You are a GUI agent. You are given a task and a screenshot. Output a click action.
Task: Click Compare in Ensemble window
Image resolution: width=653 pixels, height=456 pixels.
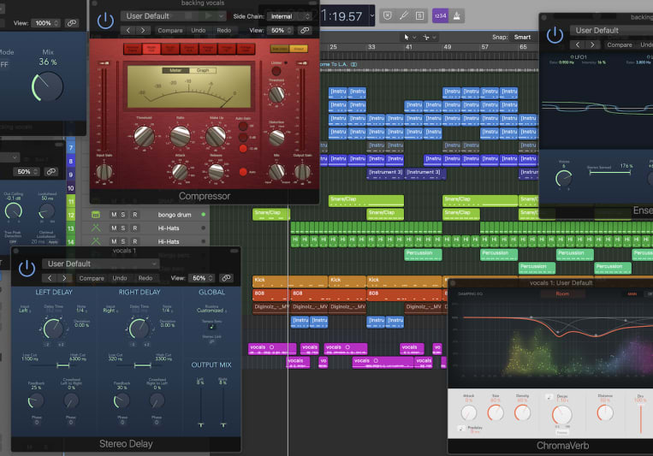pyautogui.click(x=620, y=44)
